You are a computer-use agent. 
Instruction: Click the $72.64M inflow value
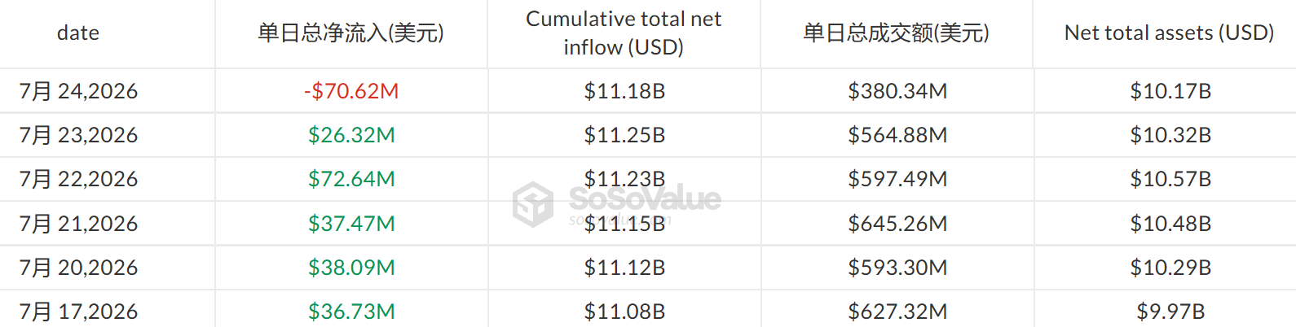click(x=351, y=179)
